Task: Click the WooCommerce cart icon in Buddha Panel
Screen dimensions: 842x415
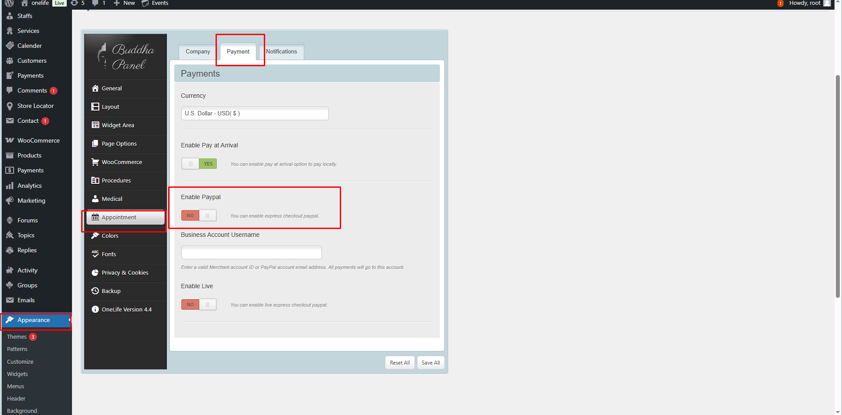Action: (95, 162)
